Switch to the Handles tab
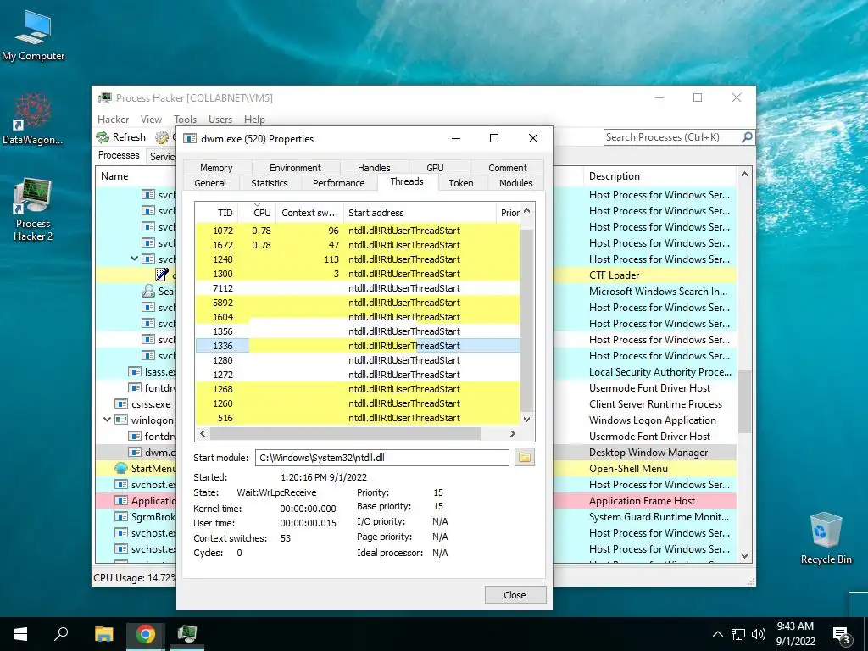The width and height of the screenshot is (868, 651). click(x=374, y=168)
